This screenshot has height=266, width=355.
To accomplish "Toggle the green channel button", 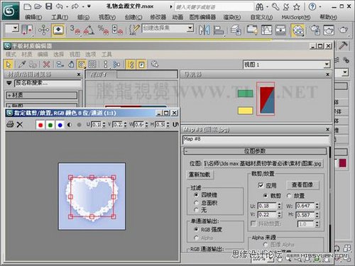I will (50, 125).
